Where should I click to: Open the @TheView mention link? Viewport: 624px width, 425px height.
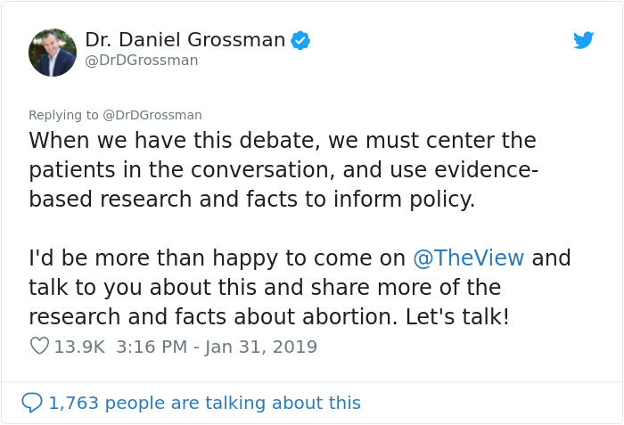(469, 258)
